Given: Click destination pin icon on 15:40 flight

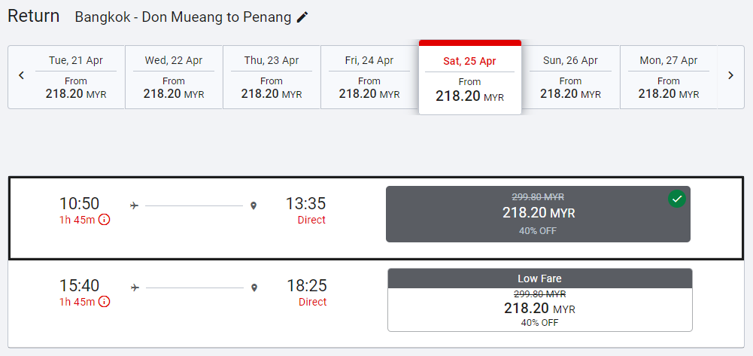Looking at the screenshot, I should [x=255, y=288].
